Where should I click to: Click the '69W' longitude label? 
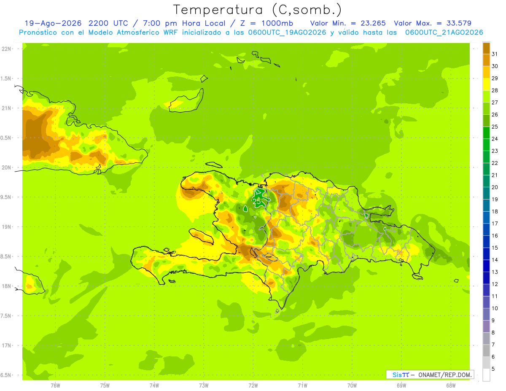pyautogui.click(x=401, y=386)
